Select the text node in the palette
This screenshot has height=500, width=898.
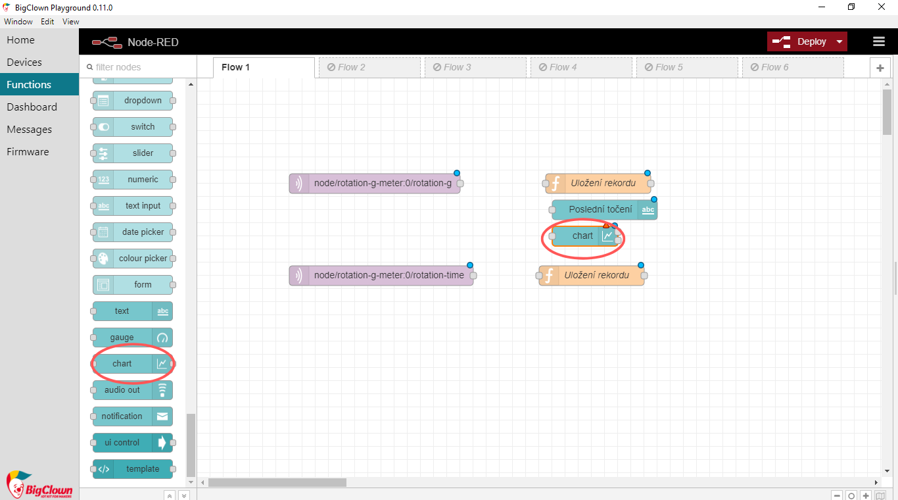(x=133, y=311)
